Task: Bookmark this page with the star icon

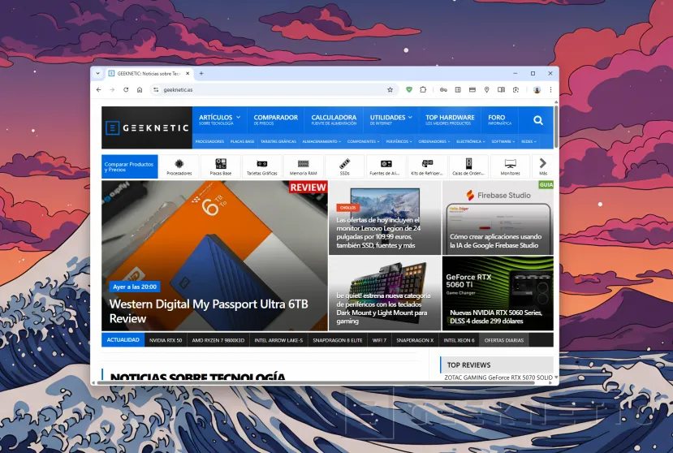Action: coord(390,90)
